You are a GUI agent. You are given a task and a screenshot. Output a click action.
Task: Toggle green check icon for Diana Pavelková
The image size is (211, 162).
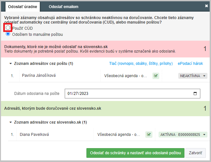[149, 134]
